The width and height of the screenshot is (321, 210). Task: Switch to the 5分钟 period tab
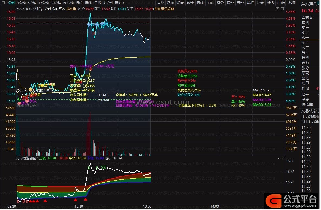32,3
